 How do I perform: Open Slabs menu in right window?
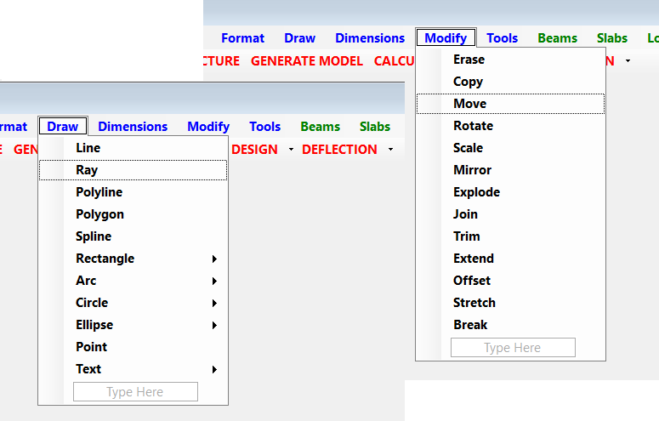click(x=612, y=38)
